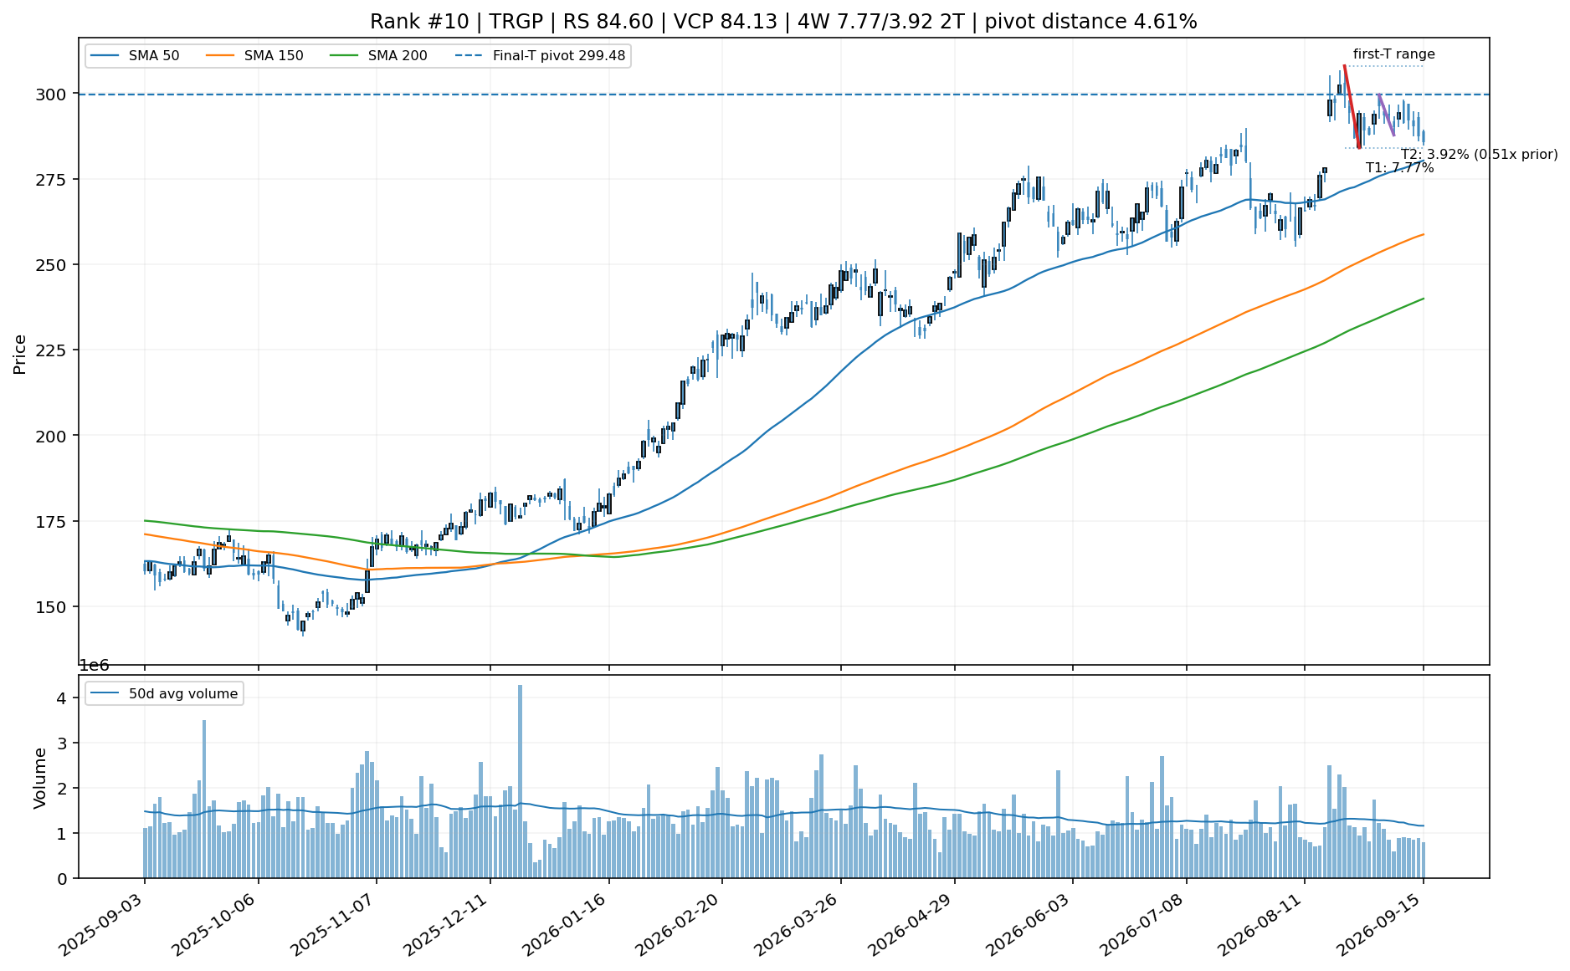Click the 1e6 volume scale label
1570x971 pixels.
coord(94,666)
